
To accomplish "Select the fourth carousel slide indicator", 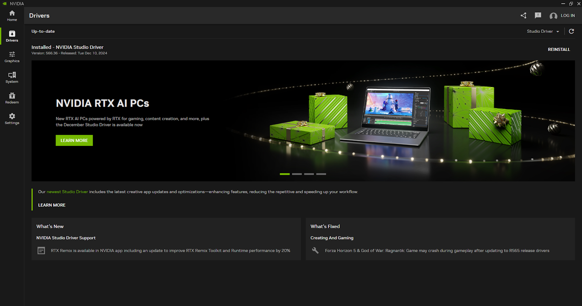I will 321,174.
